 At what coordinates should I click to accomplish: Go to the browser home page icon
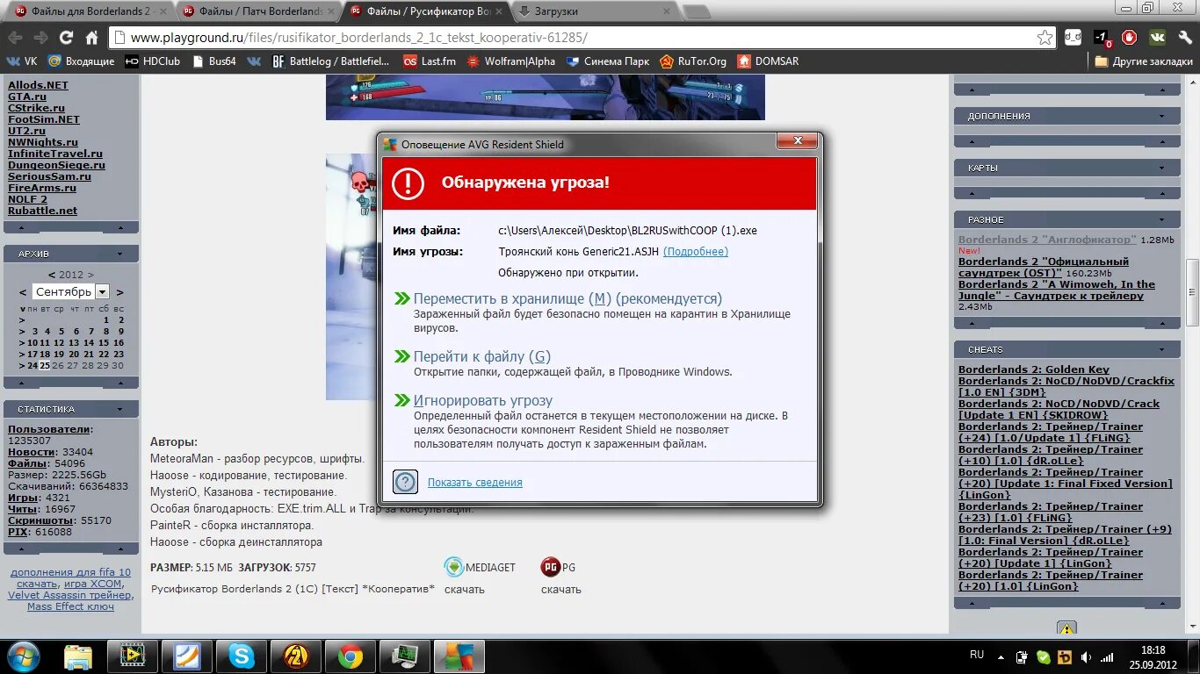coord(91,38)
